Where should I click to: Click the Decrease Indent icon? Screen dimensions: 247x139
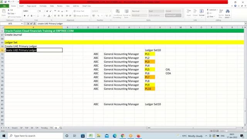(67, 16)
